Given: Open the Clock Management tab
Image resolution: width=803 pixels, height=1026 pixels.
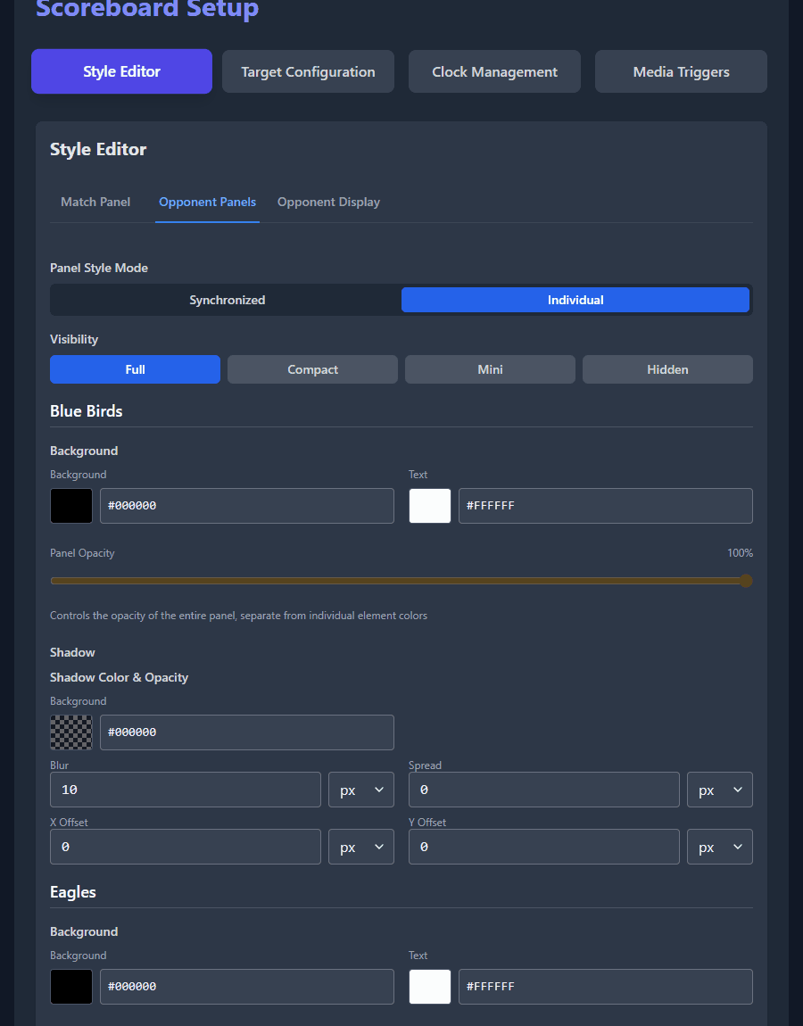Looking at the screenshot, I should pyautogui.click(x=495, y=71).
